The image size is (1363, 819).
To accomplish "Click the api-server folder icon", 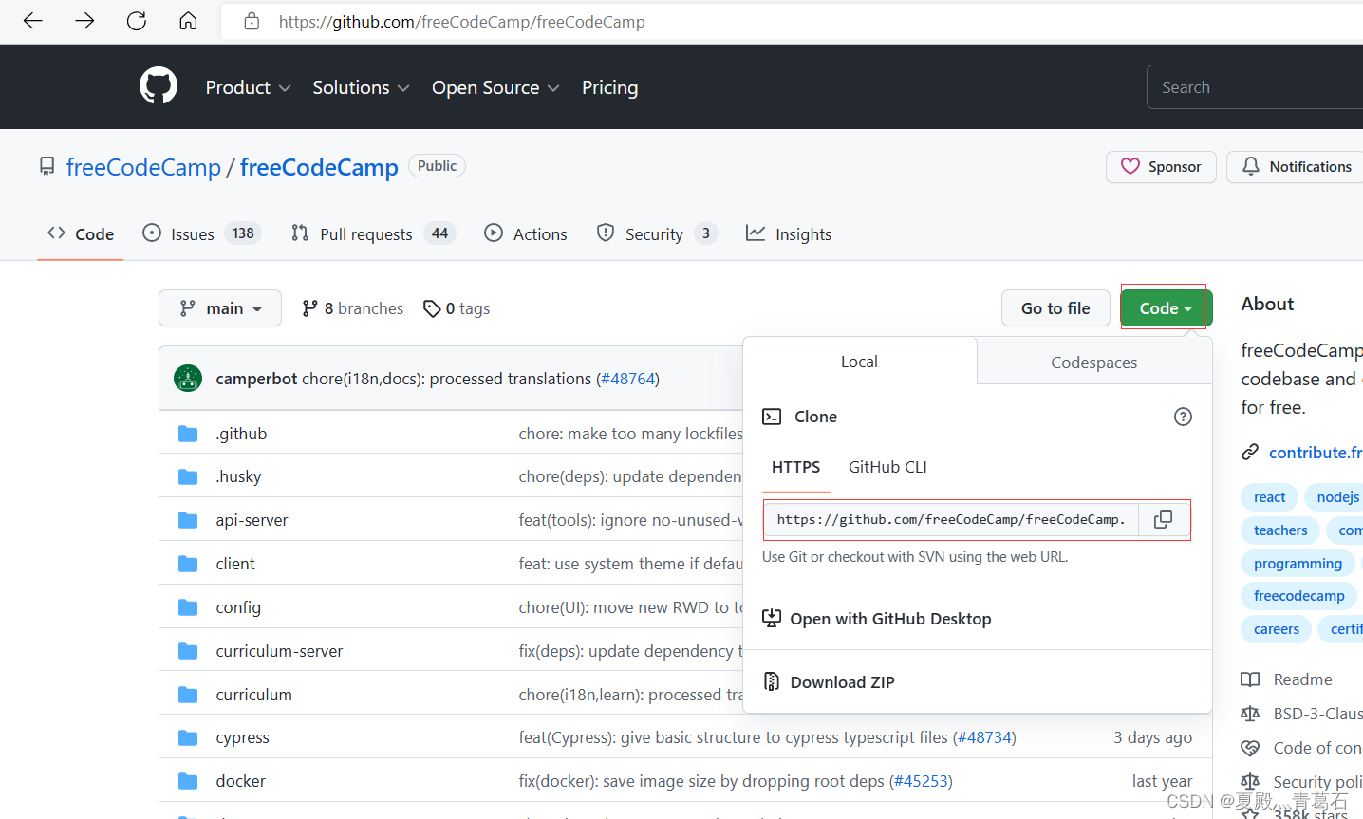I will (188, 520).
